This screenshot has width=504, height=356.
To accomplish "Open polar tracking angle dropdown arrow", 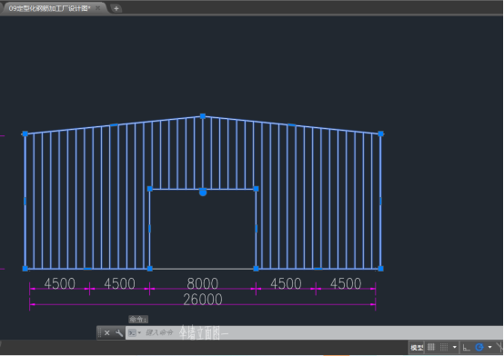I will click(x=489, y=347).
